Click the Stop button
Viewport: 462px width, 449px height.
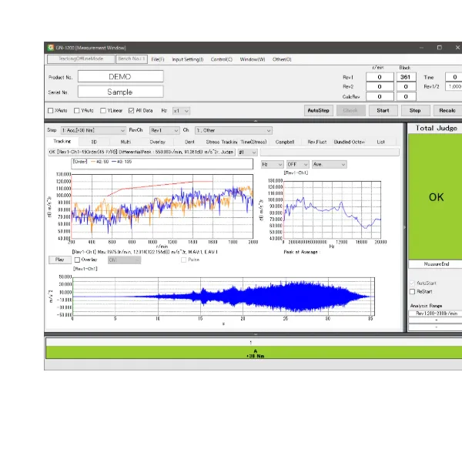coord(415,110)
